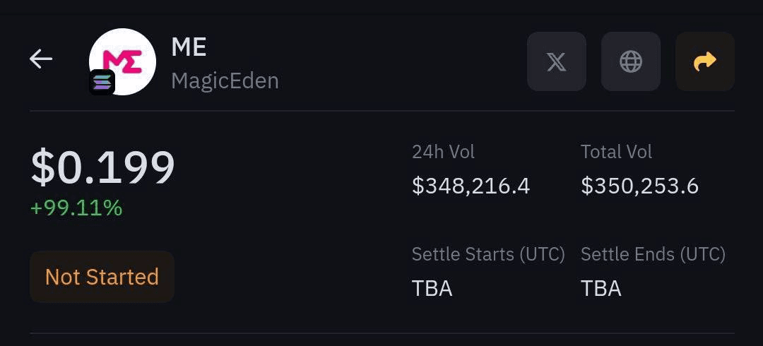Click the 24h Vol label

click(443, 152)
